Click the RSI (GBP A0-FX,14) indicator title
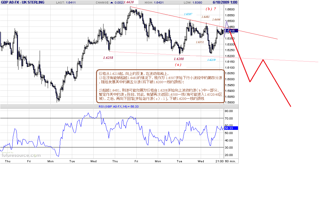The image size is (329, 211). 118,106
